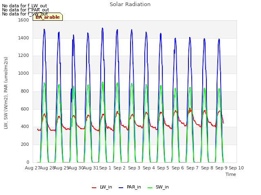This screenshot has width=261, height=195.
Task: Toggle the PAR_in legend label
Action: tap(134, 187)
